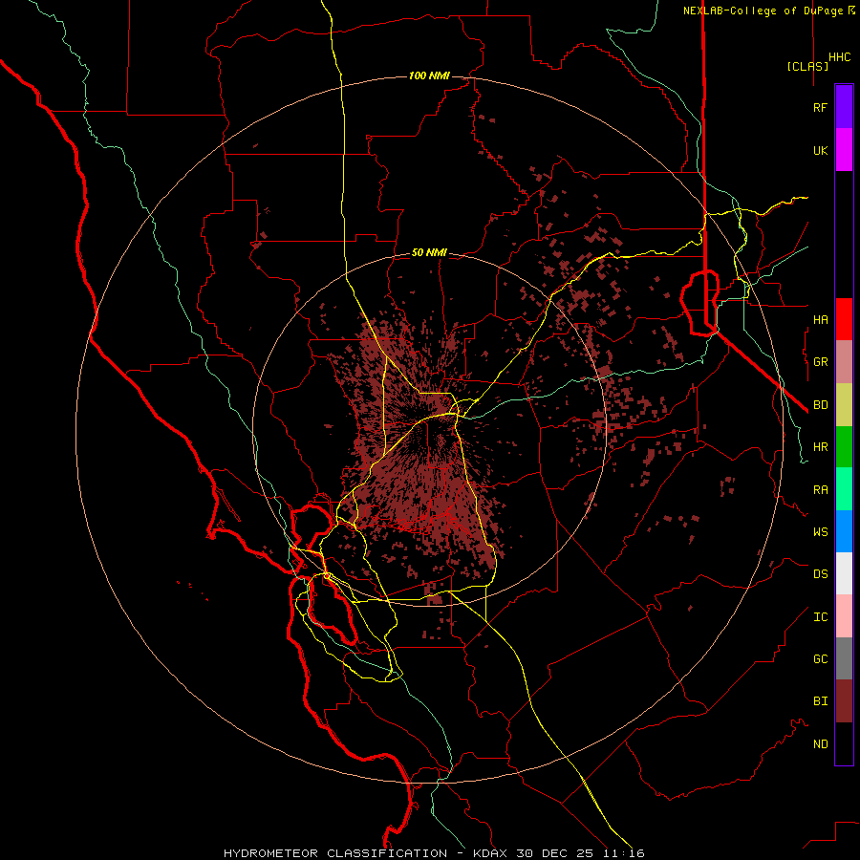Click the 50 NMI range ring label
Image resolution: width=860 pixels, height=860 pixels.
[429, 252]
